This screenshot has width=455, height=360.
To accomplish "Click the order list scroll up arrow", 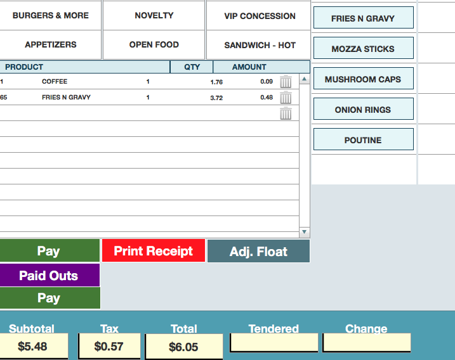I will [304, 79].
